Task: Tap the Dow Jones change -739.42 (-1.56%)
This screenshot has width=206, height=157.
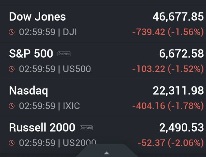Action: (168, 32)
